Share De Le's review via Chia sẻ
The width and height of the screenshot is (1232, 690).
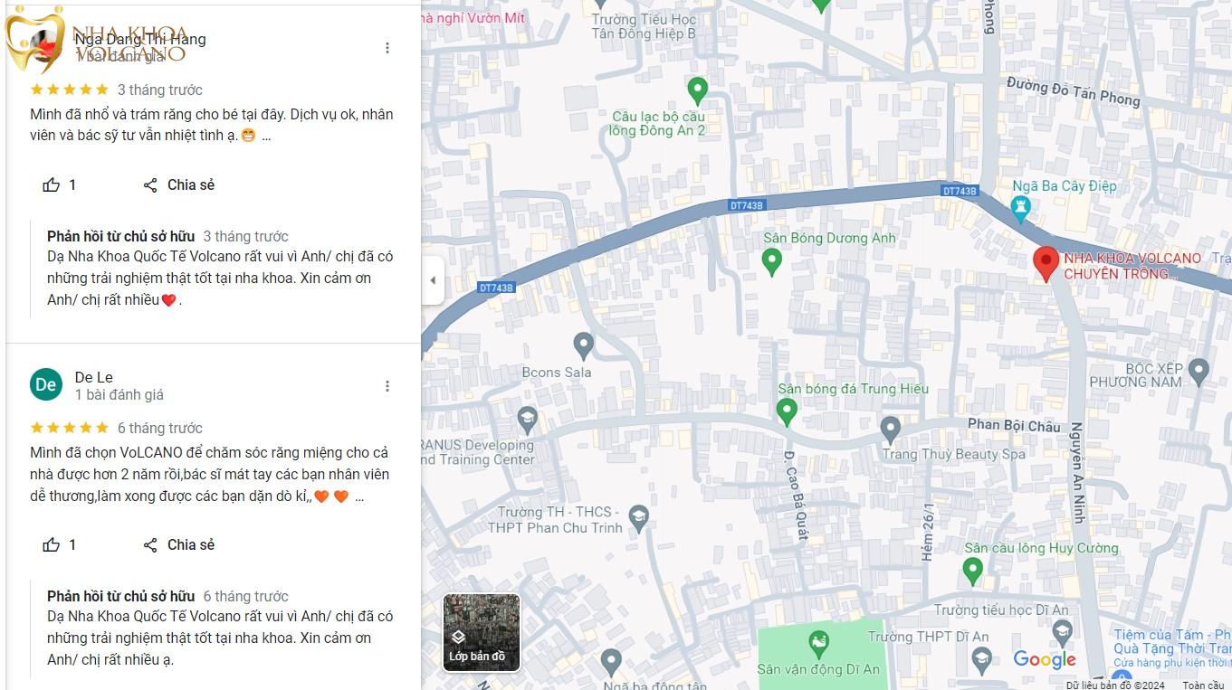[179, 544]
